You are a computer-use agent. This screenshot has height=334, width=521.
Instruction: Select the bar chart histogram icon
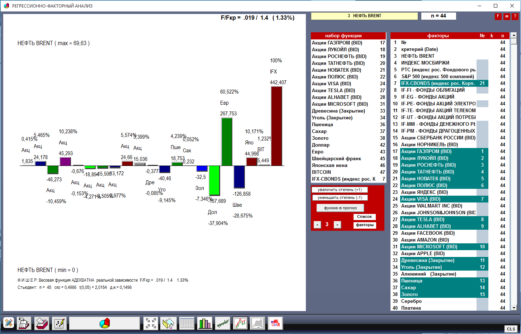click(205, 323)
